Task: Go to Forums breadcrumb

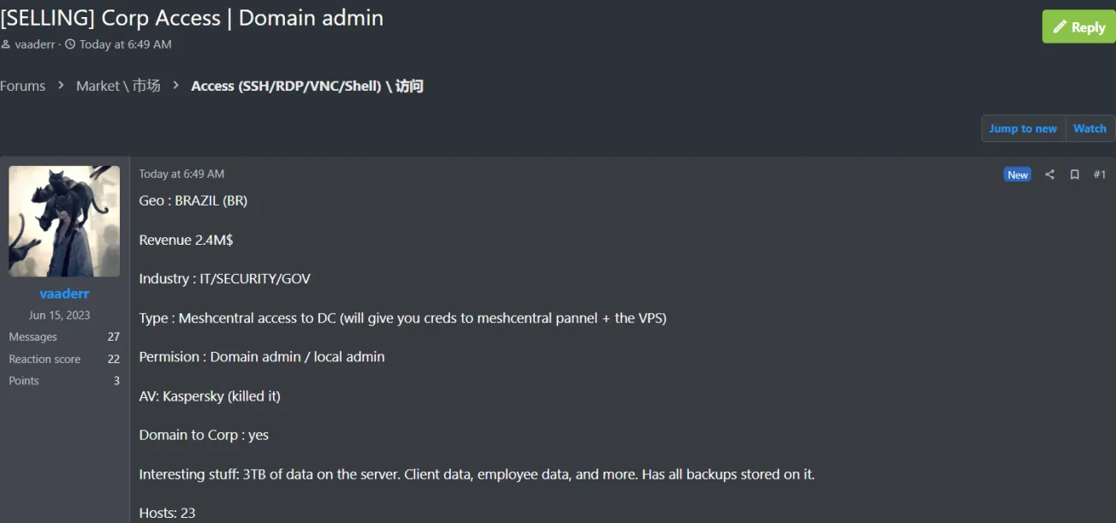Action: 23,86
